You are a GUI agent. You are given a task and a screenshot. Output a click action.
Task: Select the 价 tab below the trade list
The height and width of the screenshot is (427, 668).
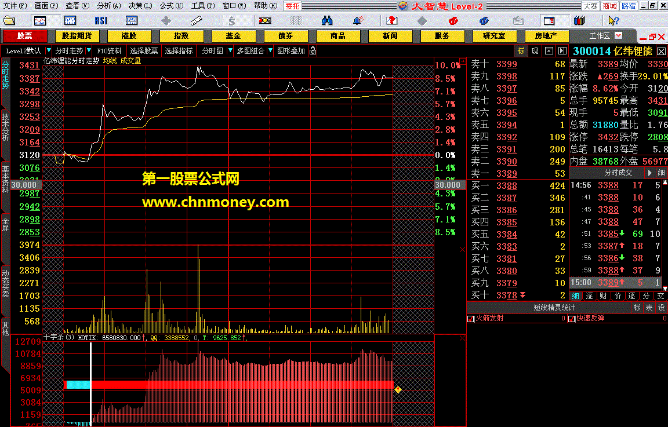tap(618, 296)
